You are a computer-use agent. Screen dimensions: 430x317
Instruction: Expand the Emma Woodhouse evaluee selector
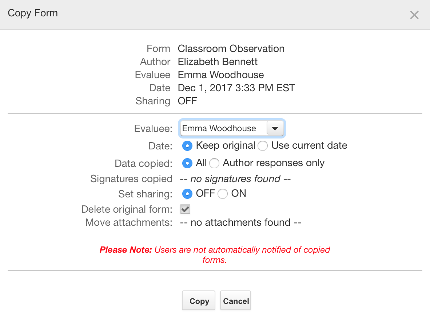coord(275,128)
